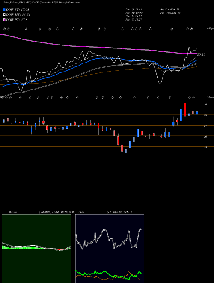
Task: Click the '<-Lows' marker label
Action: (210, 97)
